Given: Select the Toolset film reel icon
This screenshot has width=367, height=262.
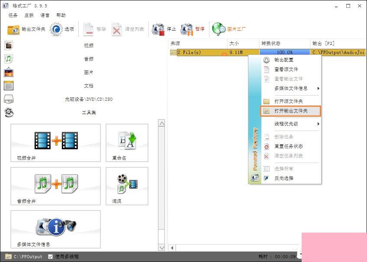Looking at the screenshot, I should coord(9,112).
